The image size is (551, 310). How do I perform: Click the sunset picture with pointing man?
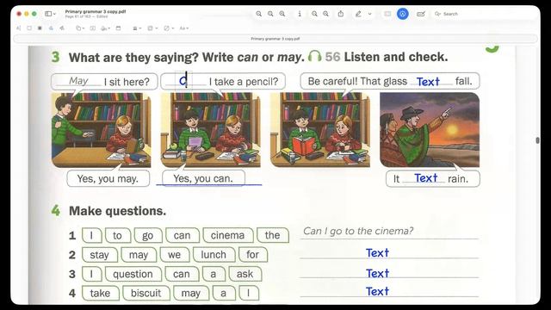[430, 130]
